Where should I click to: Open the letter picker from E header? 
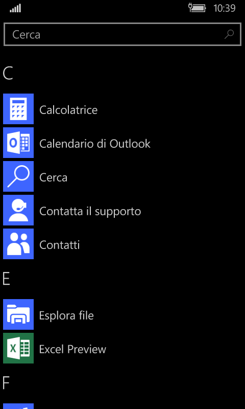tap(6, 279)
